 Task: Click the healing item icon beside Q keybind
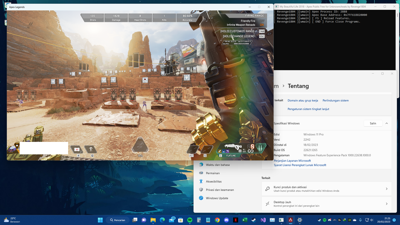pyautogui.click(x=91, y=149)
